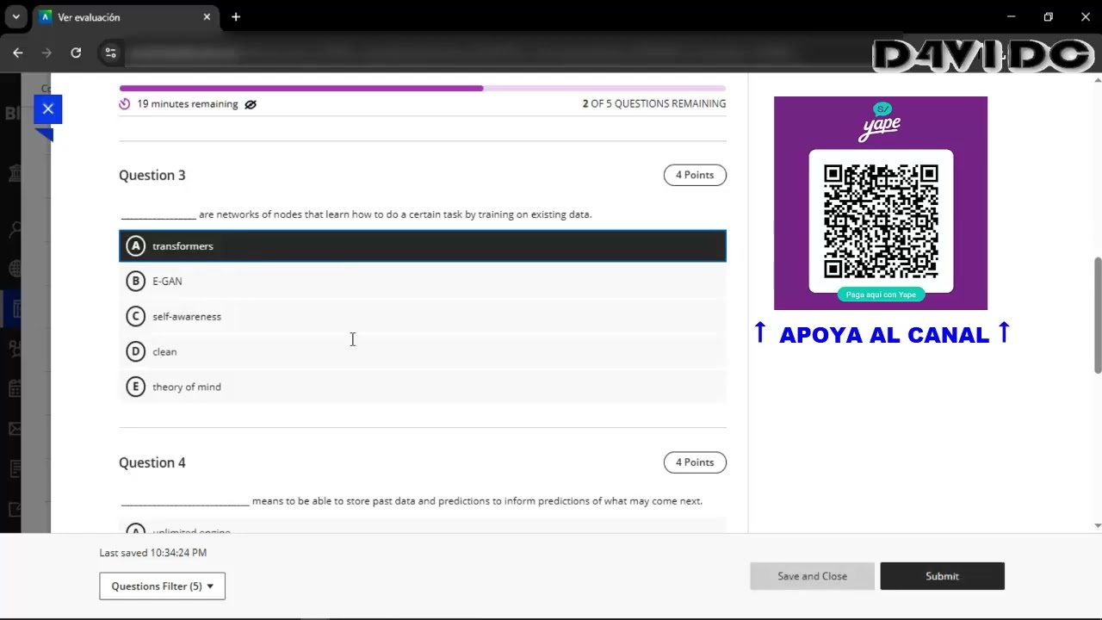
Task: Click the '4 Points' badge of Question 3
Action: [x=695, y=175]
